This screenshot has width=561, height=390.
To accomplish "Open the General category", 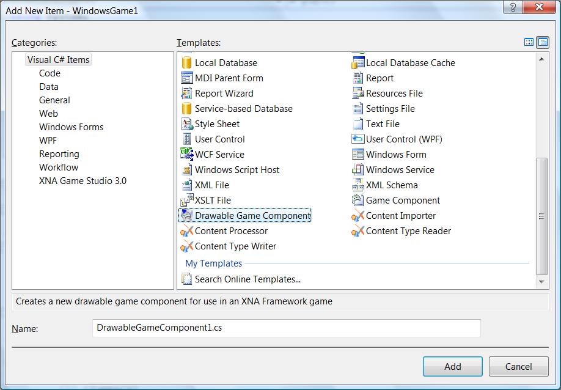I will [54, 100].
